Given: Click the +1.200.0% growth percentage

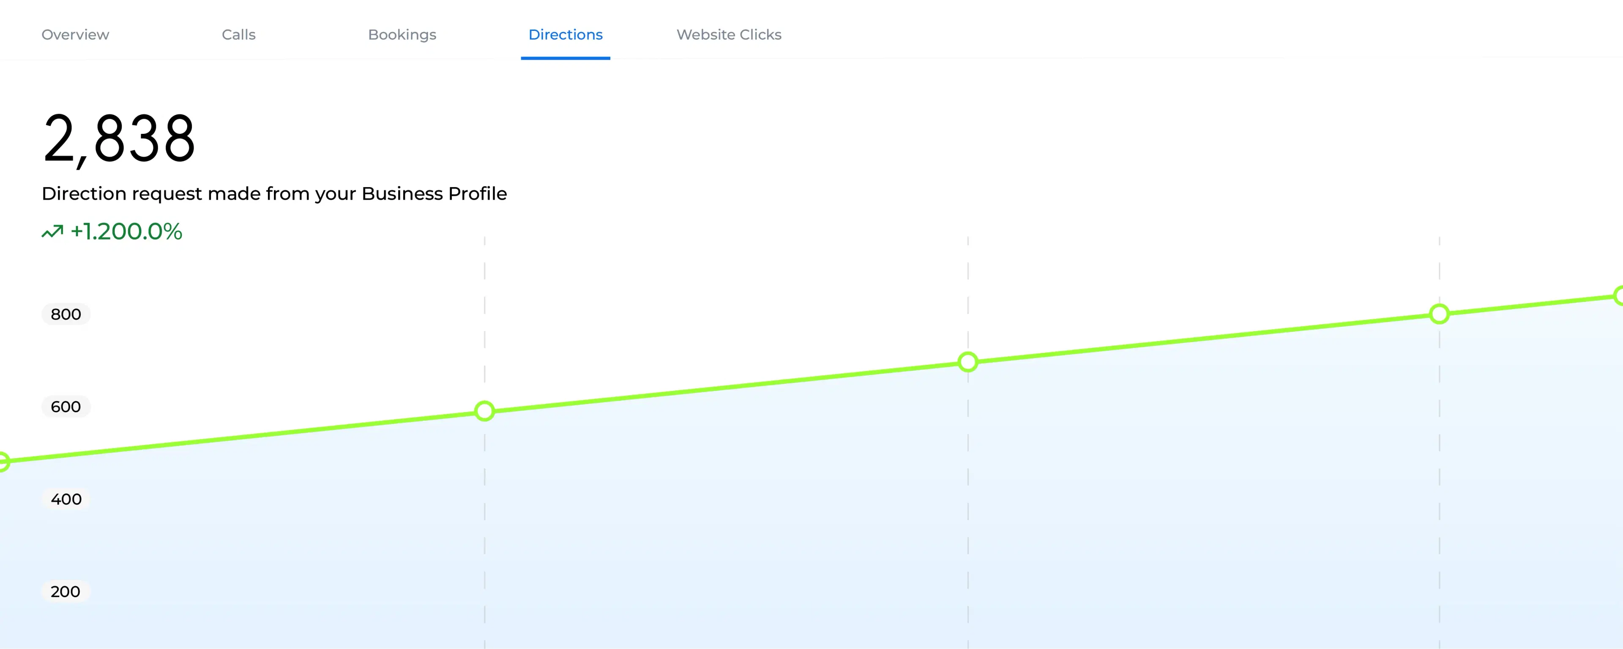Looking at the screenshot, I should pyautogui.click(x=126, y=232).
